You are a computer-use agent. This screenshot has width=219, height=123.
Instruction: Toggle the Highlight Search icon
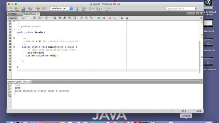tap(70, 18)
